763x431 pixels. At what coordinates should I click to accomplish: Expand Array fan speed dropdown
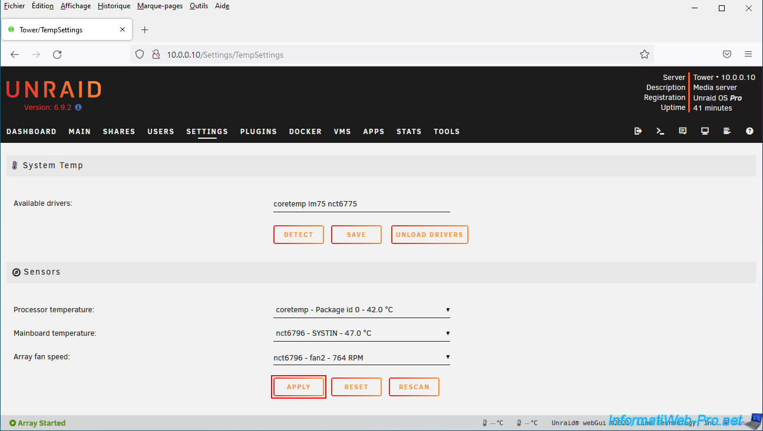point(361,358)
